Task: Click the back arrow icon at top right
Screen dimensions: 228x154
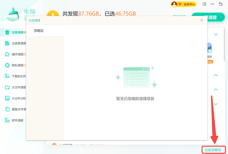Action: coord(221,4)
